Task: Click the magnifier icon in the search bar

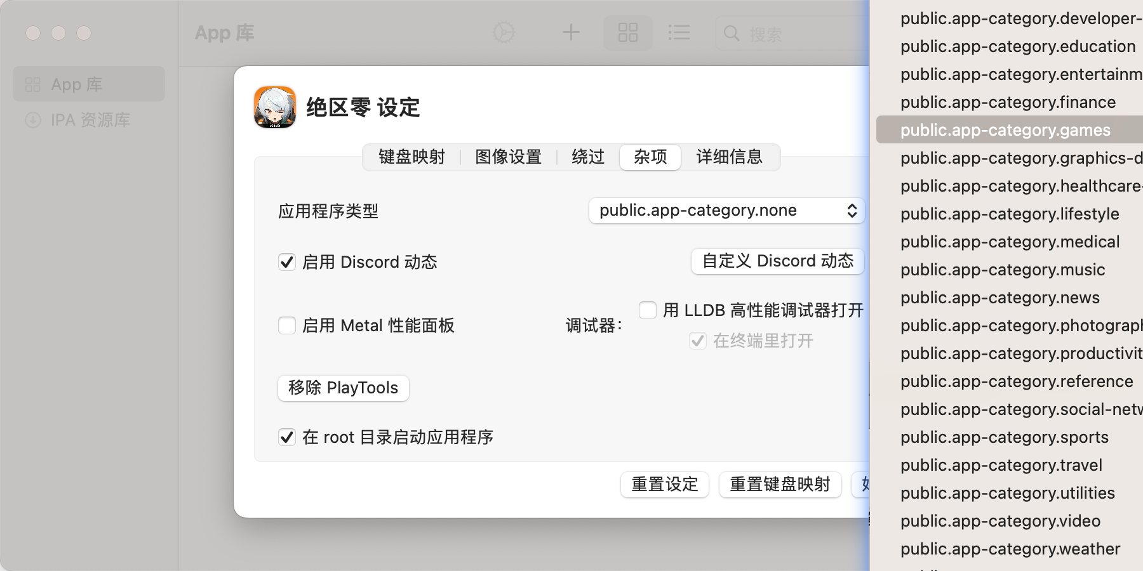Action: 732,34
